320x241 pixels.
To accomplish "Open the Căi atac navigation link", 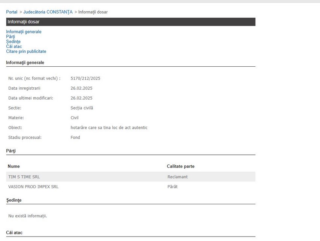I will pyautogui.click(x=14, y=46).
